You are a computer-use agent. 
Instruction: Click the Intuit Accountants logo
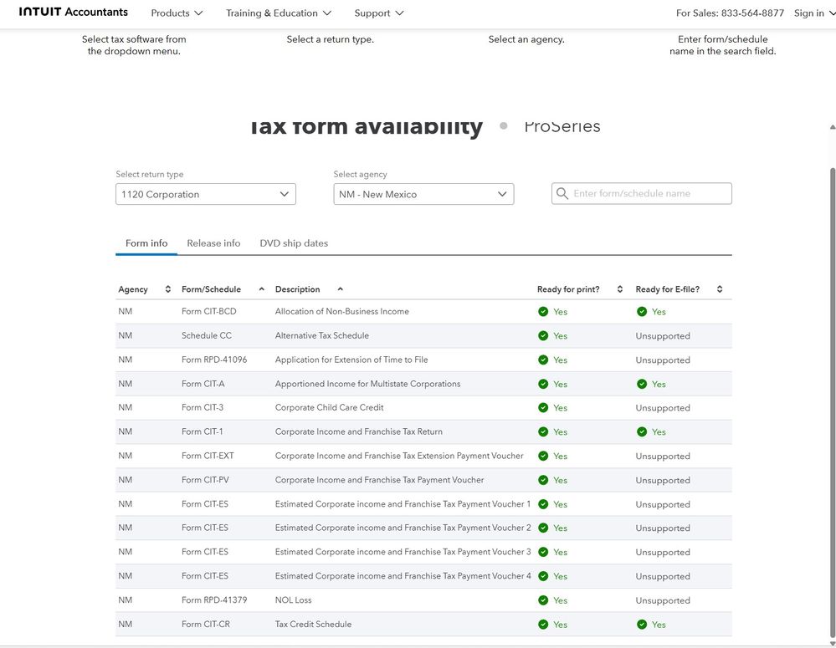point(74,13)
